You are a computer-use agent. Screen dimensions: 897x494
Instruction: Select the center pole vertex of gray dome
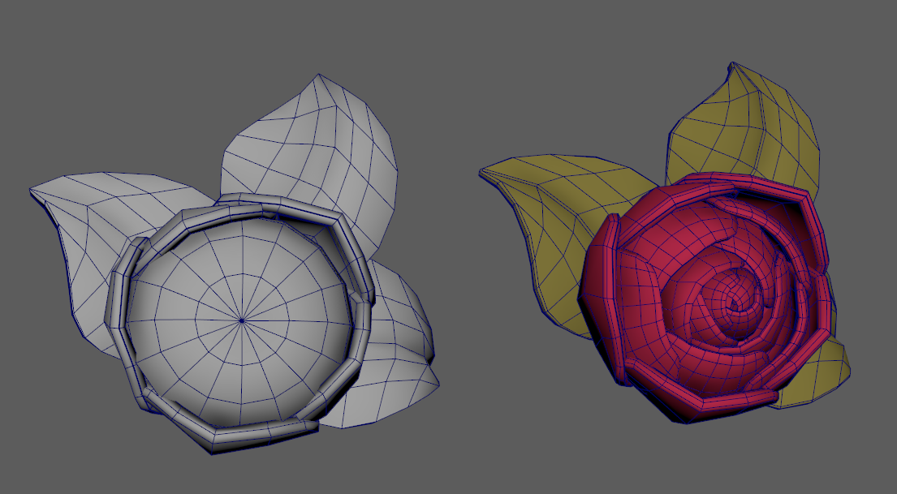(242, 320)
